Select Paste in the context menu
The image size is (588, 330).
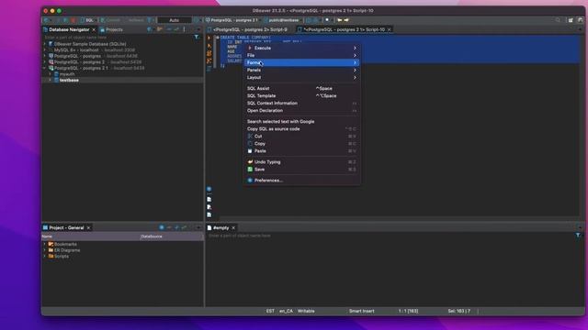pyautogui.click(x=302, y=150)
